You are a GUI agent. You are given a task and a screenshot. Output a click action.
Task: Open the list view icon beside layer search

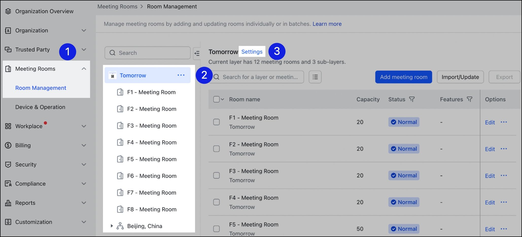tap(315, 77)
